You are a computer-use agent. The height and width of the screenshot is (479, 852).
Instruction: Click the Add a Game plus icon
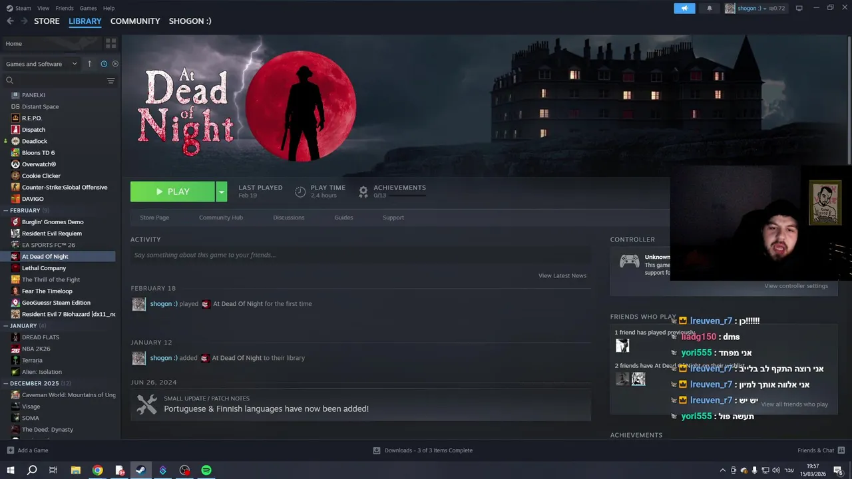coord(10,450)
